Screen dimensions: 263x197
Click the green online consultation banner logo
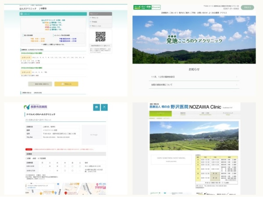point(147,7)
